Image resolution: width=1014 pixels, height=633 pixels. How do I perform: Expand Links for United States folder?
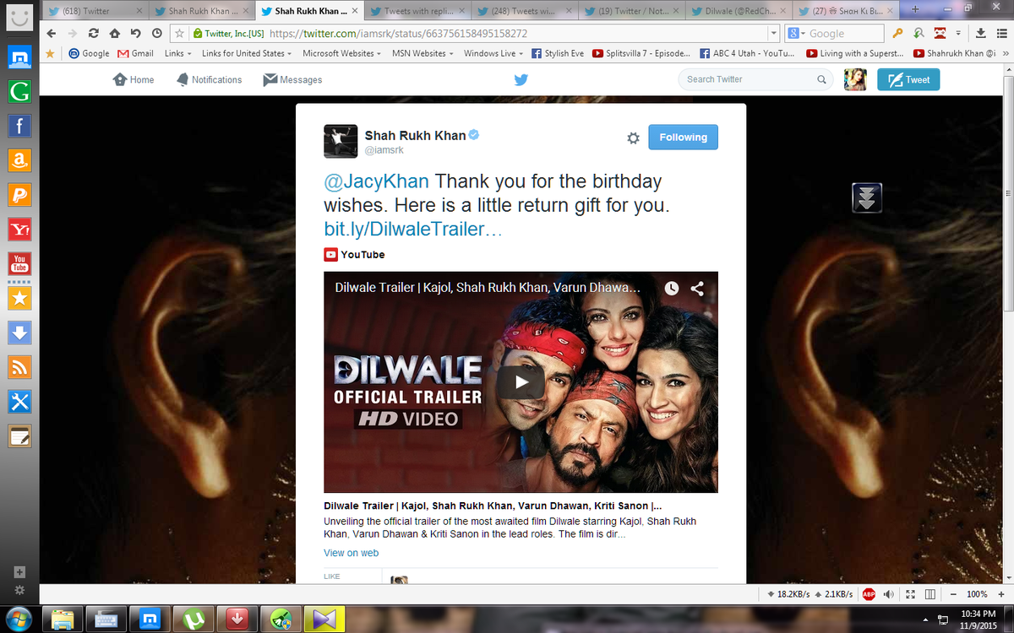(247, 53)
